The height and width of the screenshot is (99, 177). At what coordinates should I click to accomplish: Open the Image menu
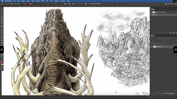tap(23, 1)
